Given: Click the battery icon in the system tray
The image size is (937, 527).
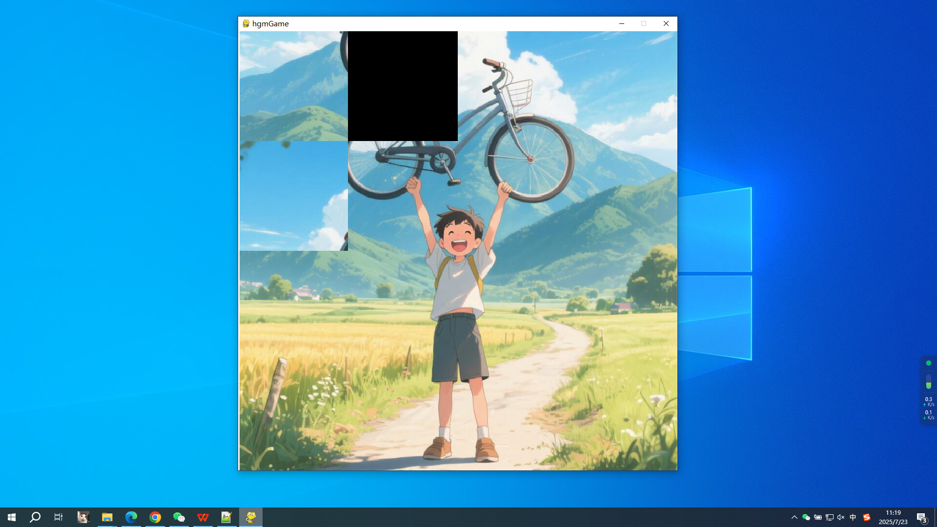Looking at the screenshot, I should point(818,517).
